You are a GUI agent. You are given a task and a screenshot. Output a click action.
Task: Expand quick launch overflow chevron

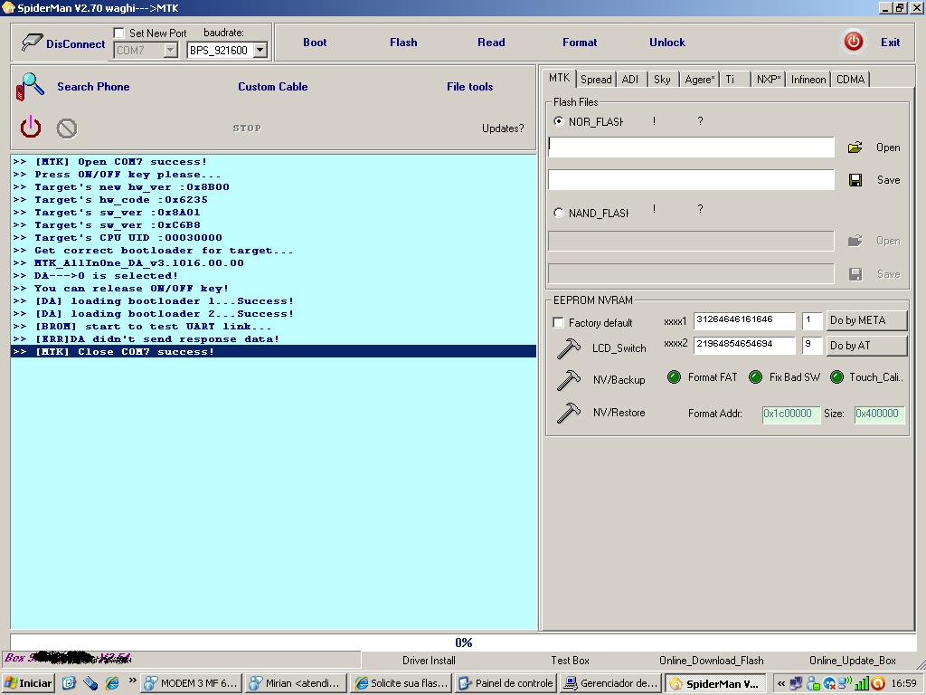pos(132,681)
